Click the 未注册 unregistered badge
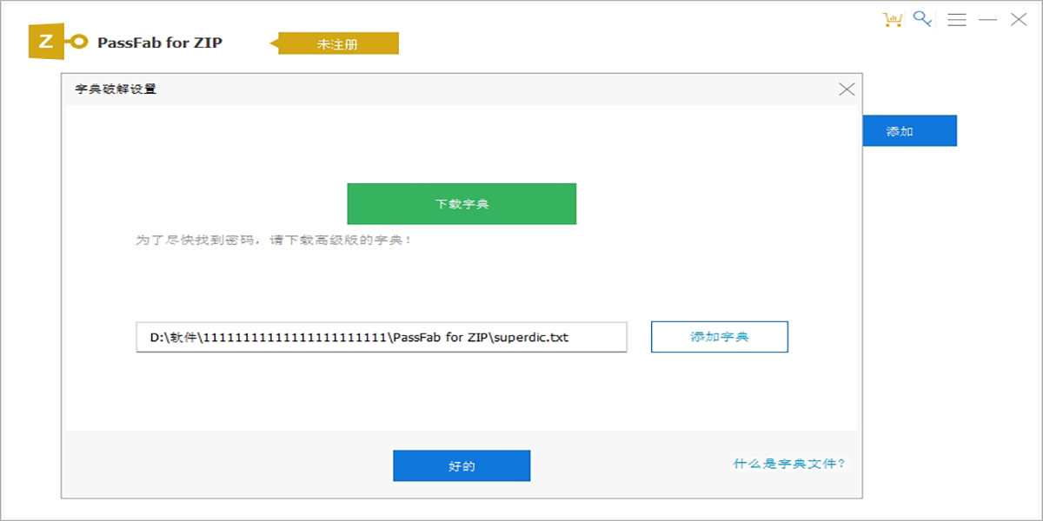The height and width of the screenshot is (521, 1043). coord(335,43)
